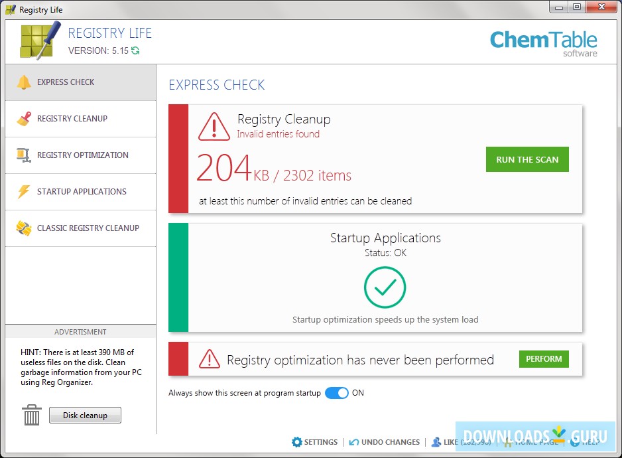Click the ChemTable software logo
Image resolution: width=622 pixels, height=458 pixels.
click(544, 44)
